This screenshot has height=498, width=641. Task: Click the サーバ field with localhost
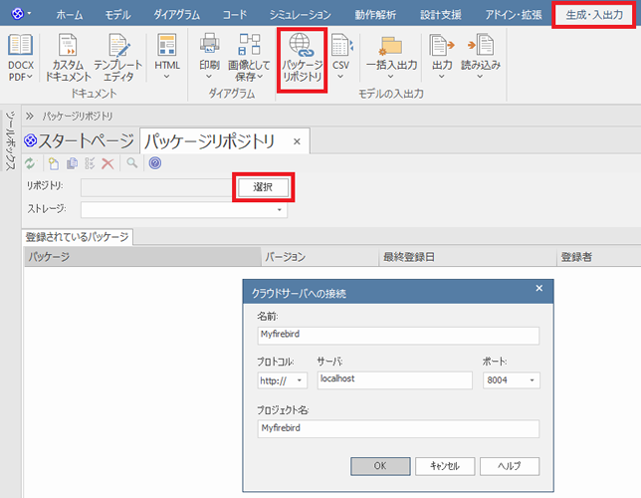tap(395, 380)
